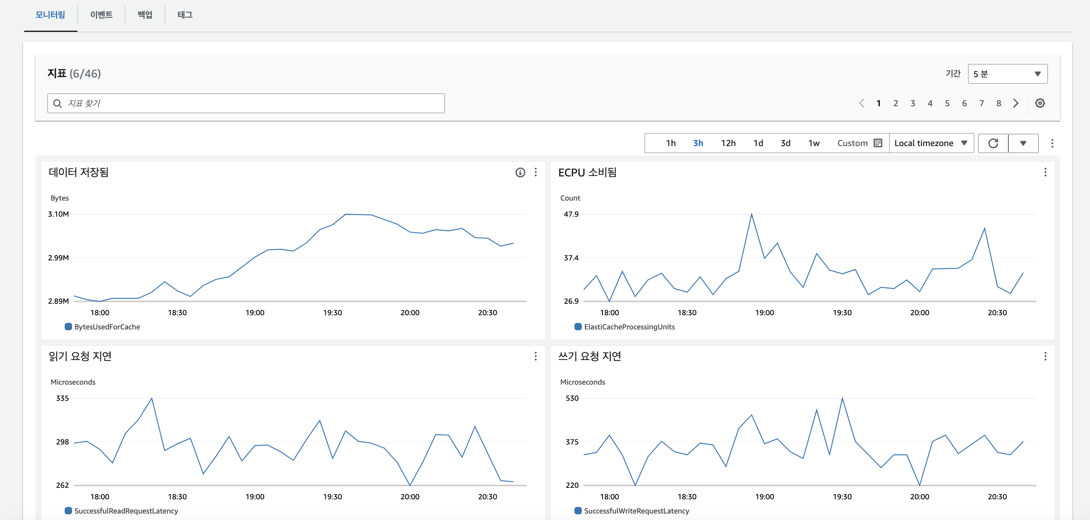
Task: Open ECPU 소비됨 chart options menu
Action: pyautogui.click(x=1045, y=172)
